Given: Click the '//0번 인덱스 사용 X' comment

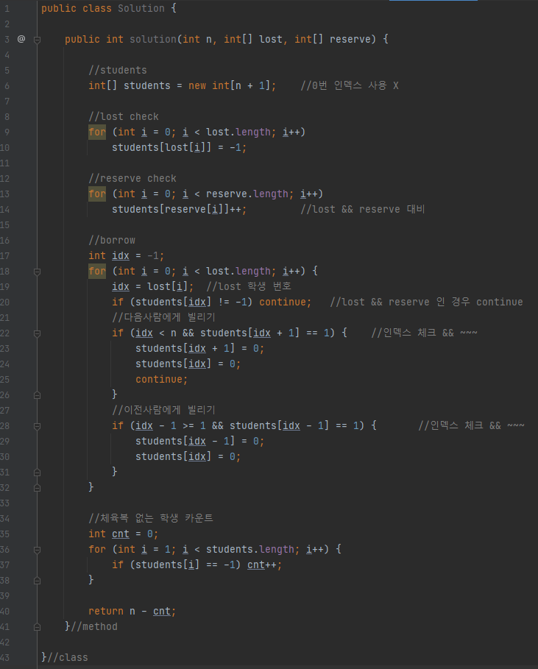Looking at the screenshot, I should click(x=350, y=86).
